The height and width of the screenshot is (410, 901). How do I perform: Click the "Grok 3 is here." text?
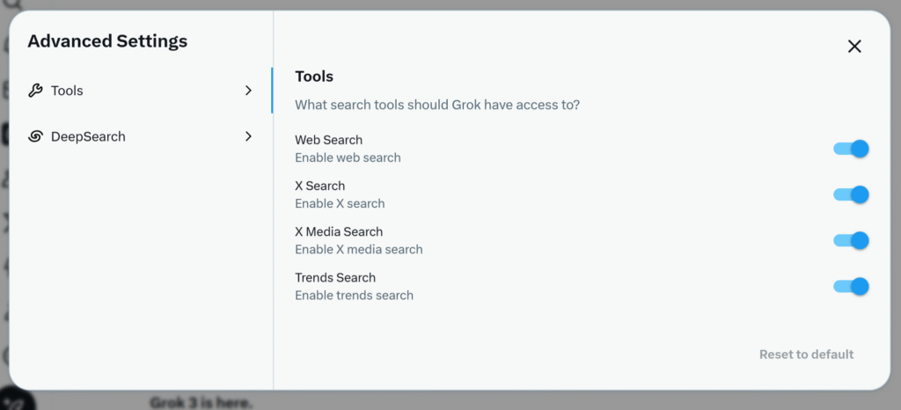[201, 403]
